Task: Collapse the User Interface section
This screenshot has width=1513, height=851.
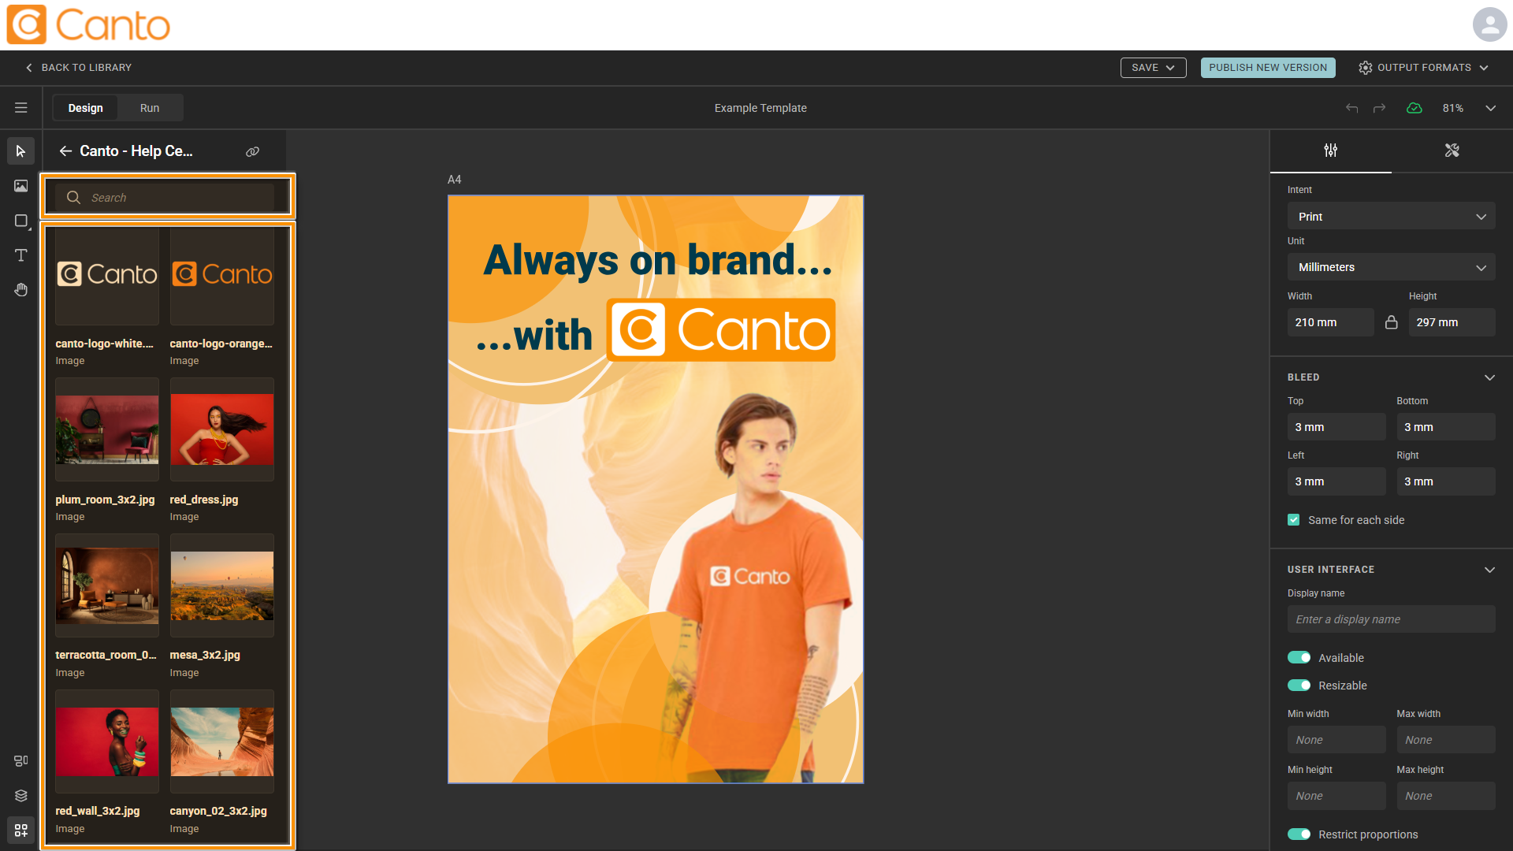Action: [1489, 570]
